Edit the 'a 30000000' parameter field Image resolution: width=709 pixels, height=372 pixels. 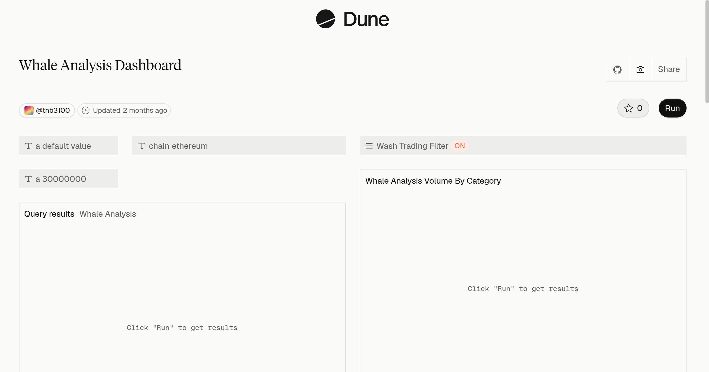(69, 179)
